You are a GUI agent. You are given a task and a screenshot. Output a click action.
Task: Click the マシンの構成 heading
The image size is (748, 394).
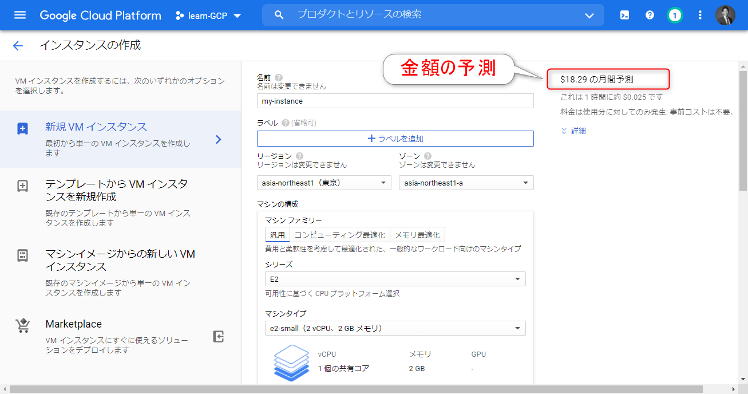pyautogui.click(x=278, y=204)
